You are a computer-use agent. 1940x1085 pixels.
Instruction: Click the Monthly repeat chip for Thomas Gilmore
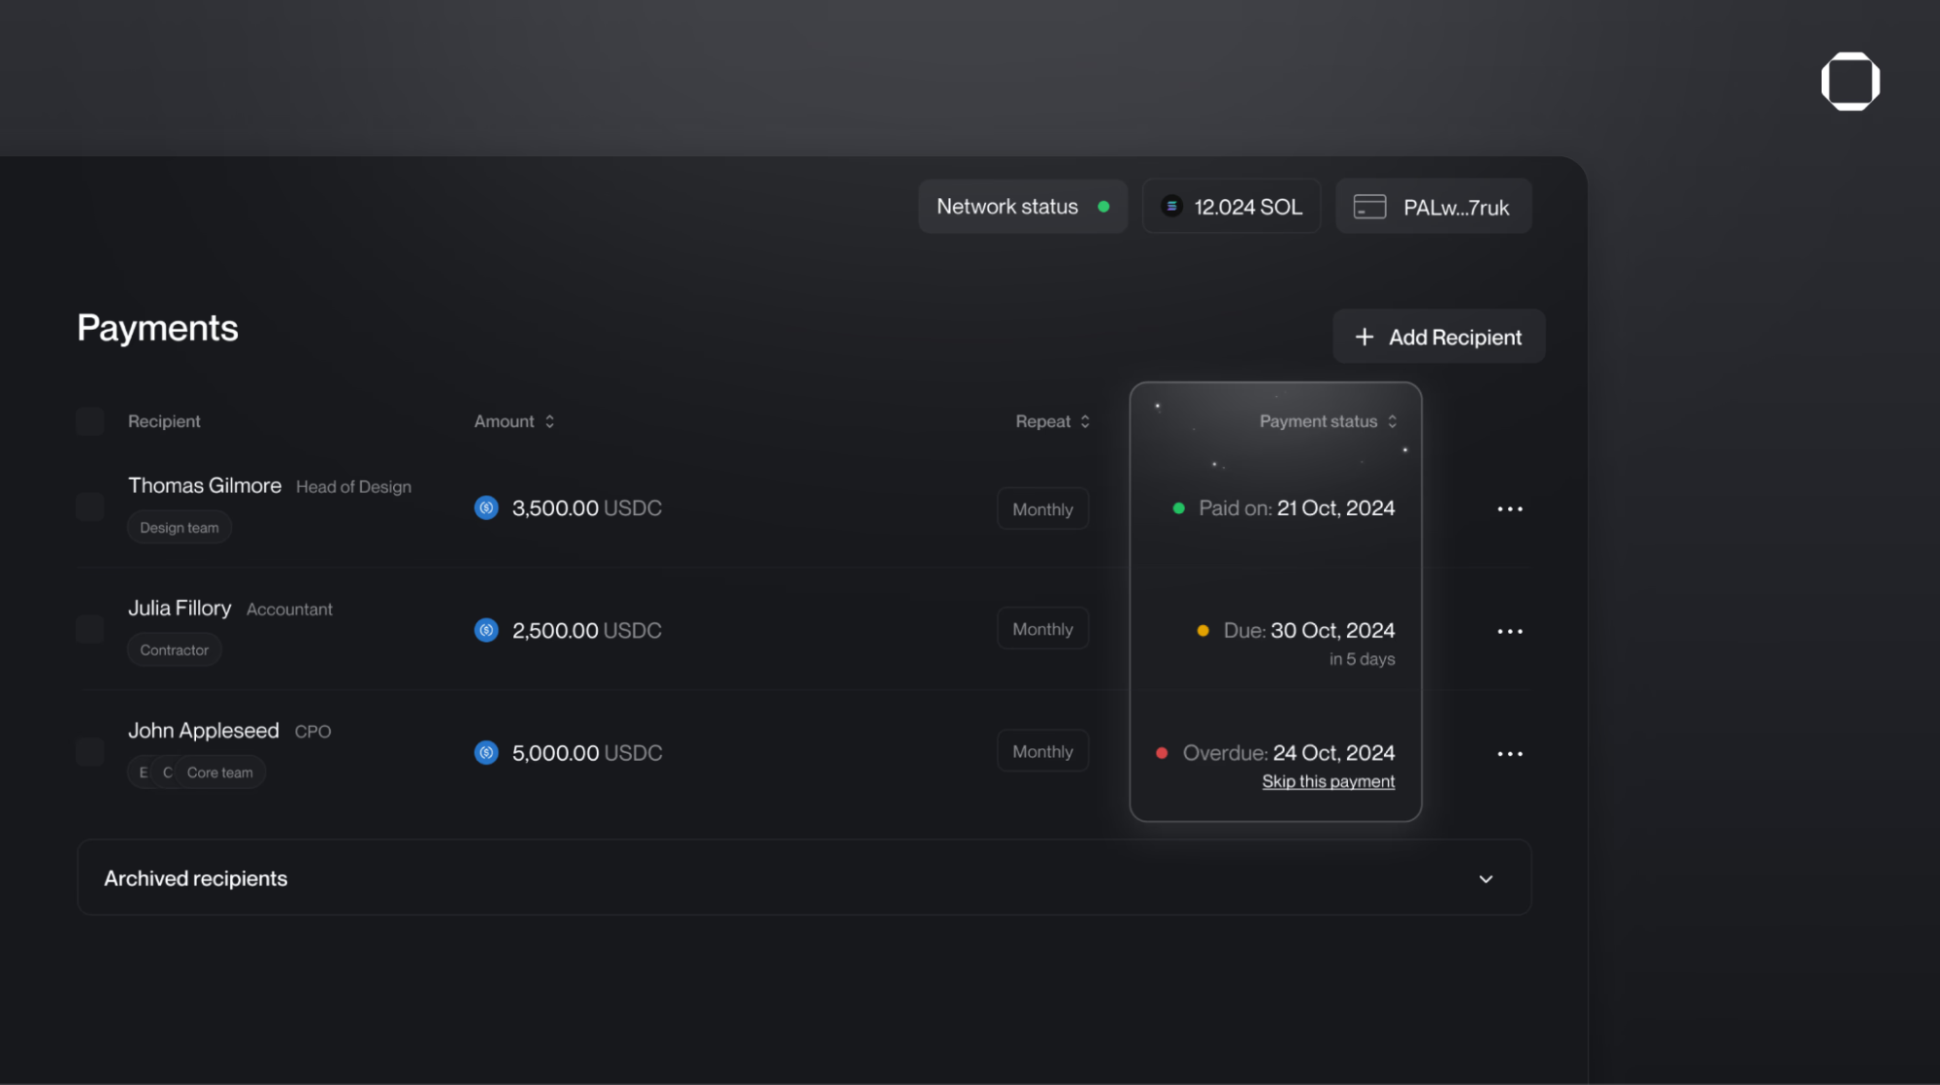click(1042, 508)
